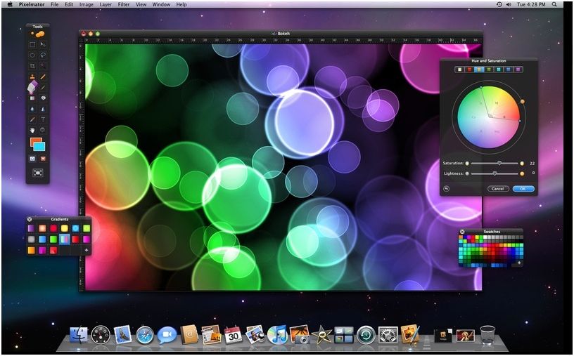Open the Layer menu
This screenshot has height=356, width=574.
pos(105,4)
